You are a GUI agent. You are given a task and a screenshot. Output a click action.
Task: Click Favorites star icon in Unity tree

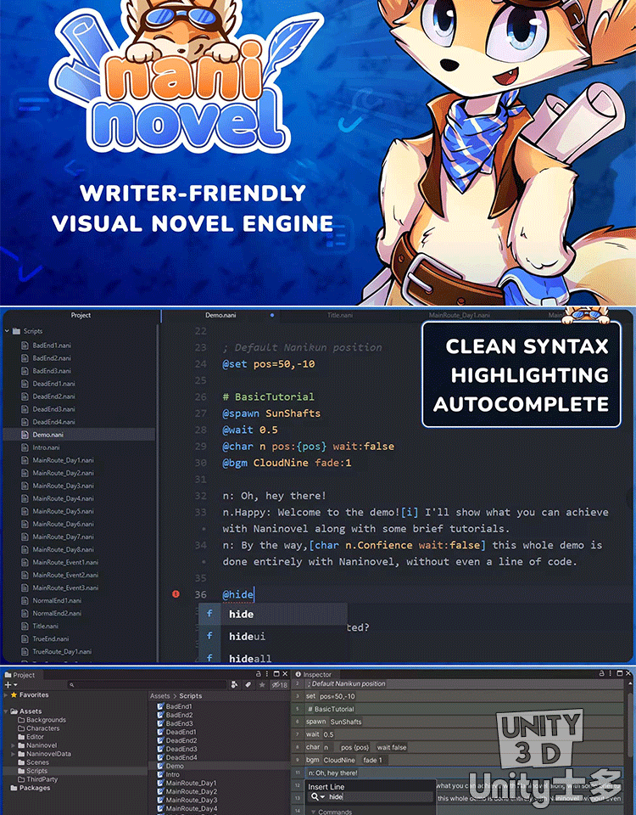(14, 694)
